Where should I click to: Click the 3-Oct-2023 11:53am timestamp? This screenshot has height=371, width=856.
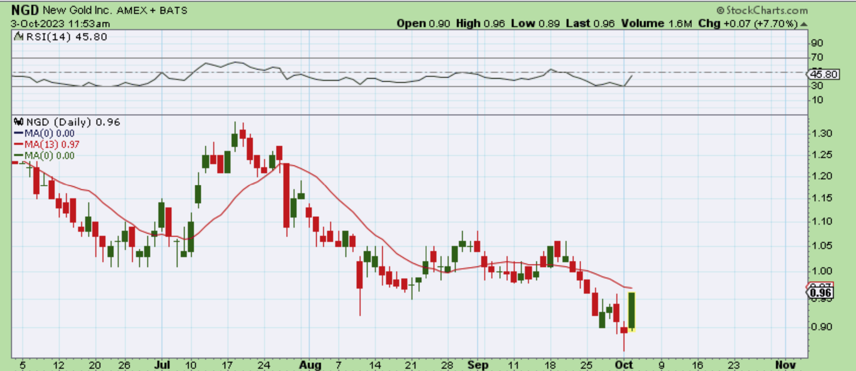tap(60, 24)
